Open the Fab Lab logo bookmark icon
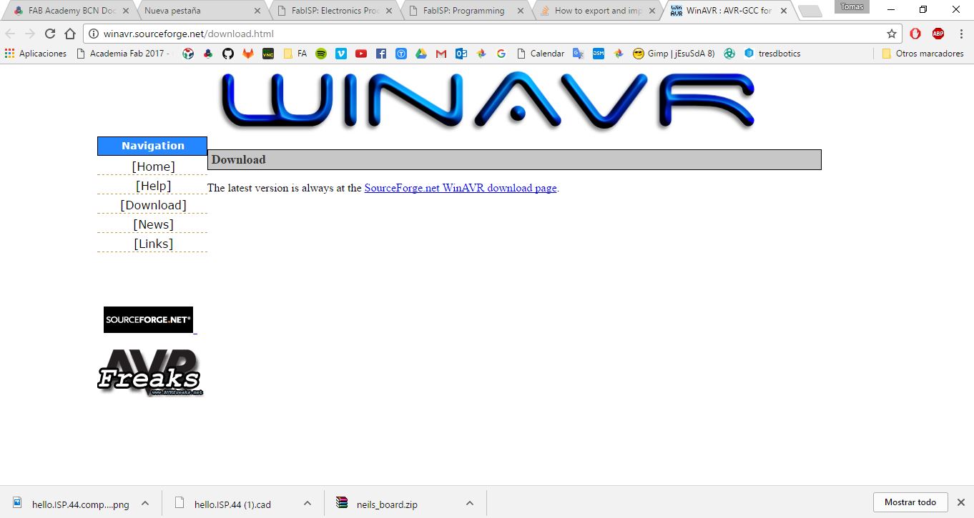The width and height of the screenshot is (974, 518). pos(188,54)
